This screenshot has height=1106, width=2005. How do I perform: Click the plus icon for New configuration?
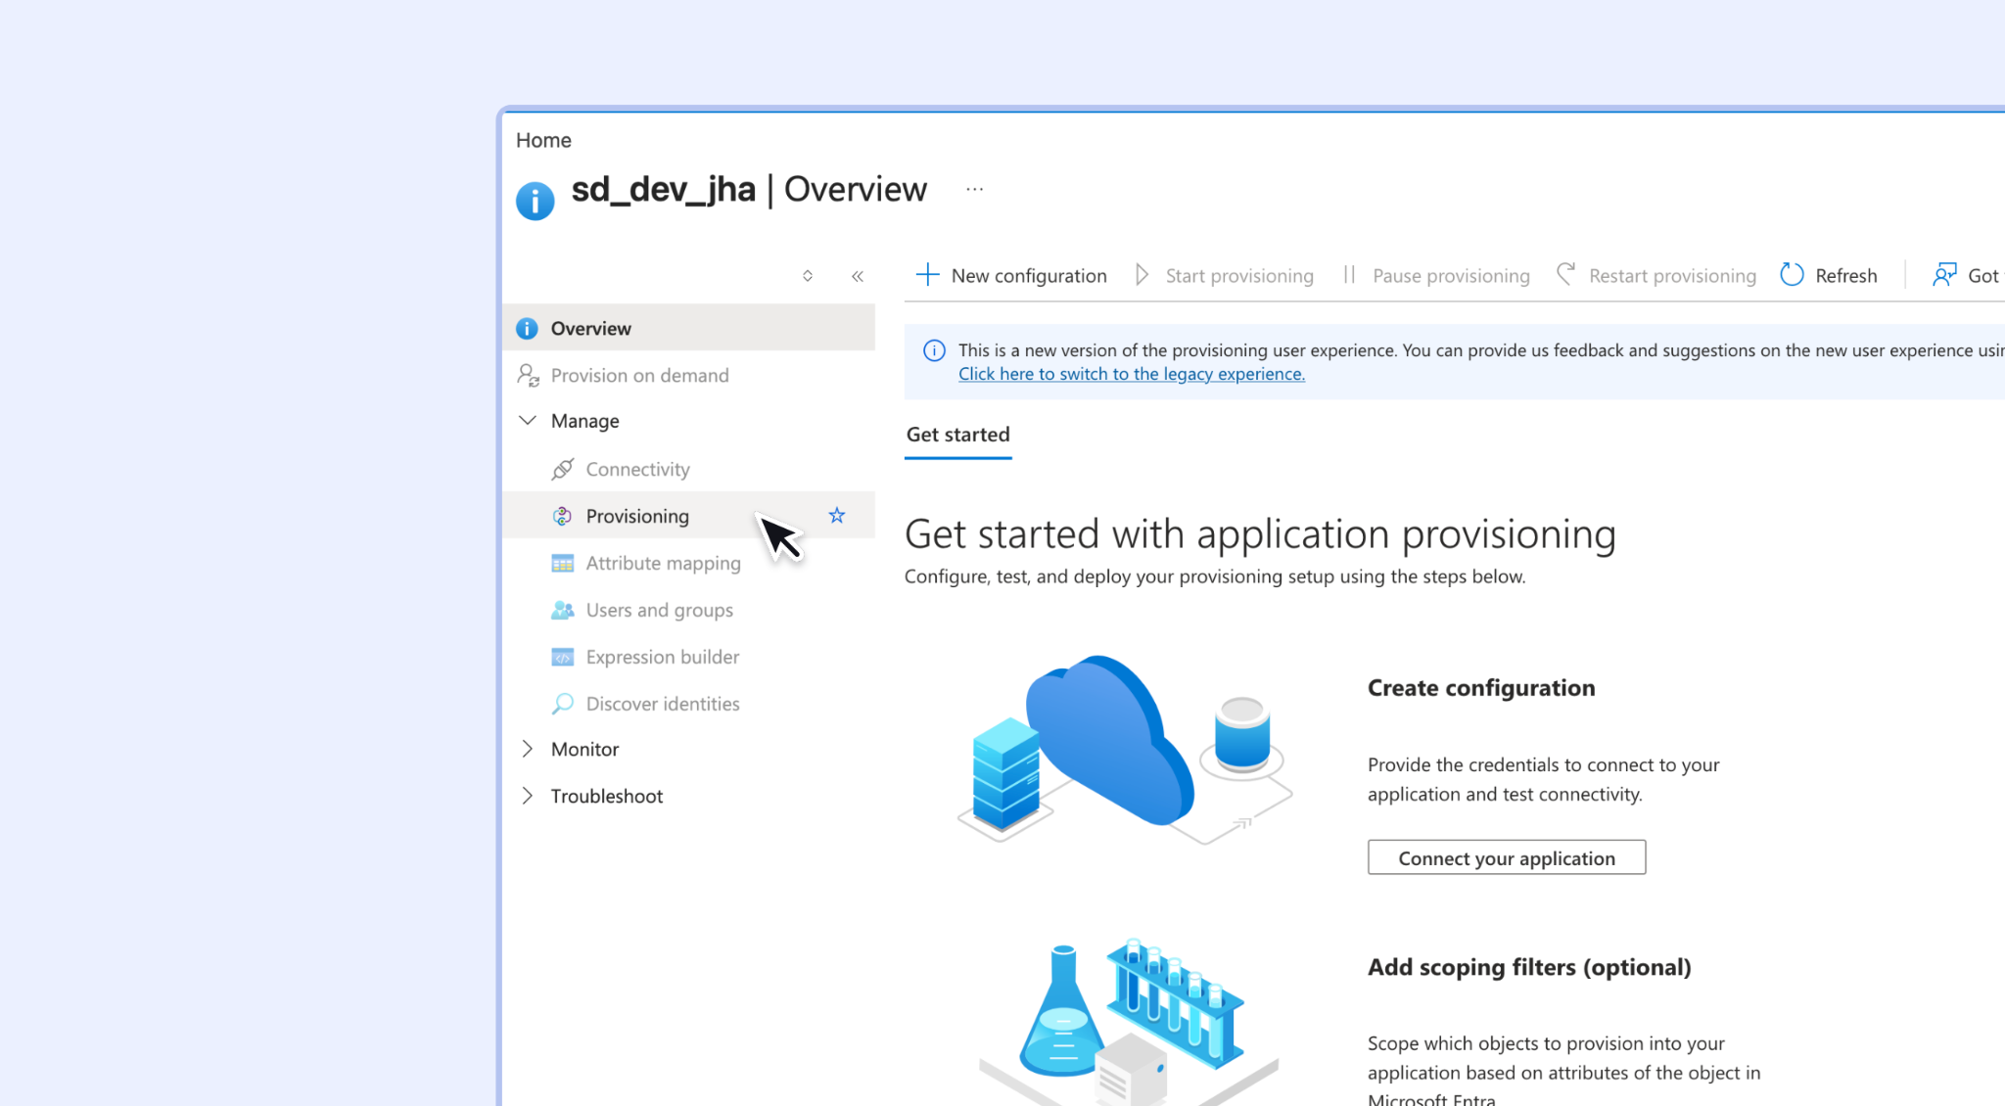point(927,274)
